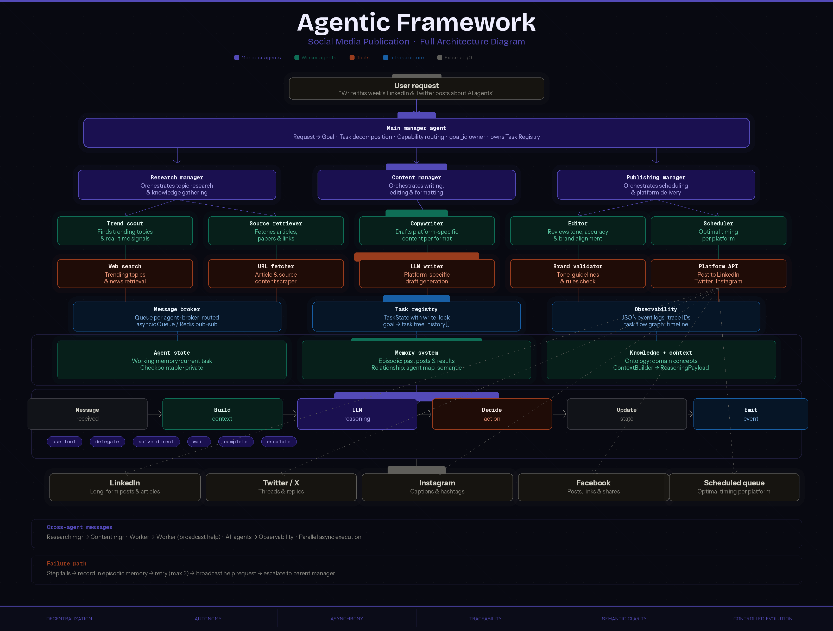This screenshot has width=833, height=631.
Task: Click the Worker agents legend swatch
Action: [297, 57]
